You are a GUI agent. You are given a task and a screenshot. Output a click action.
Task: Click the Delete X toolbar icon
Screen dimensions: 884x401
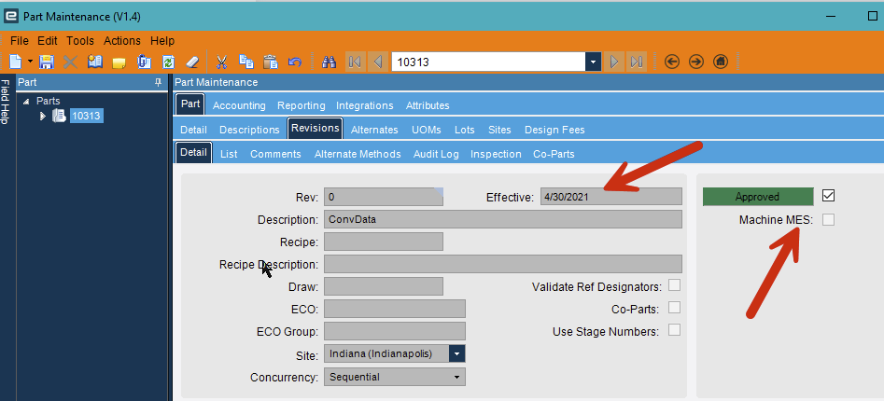70,62
